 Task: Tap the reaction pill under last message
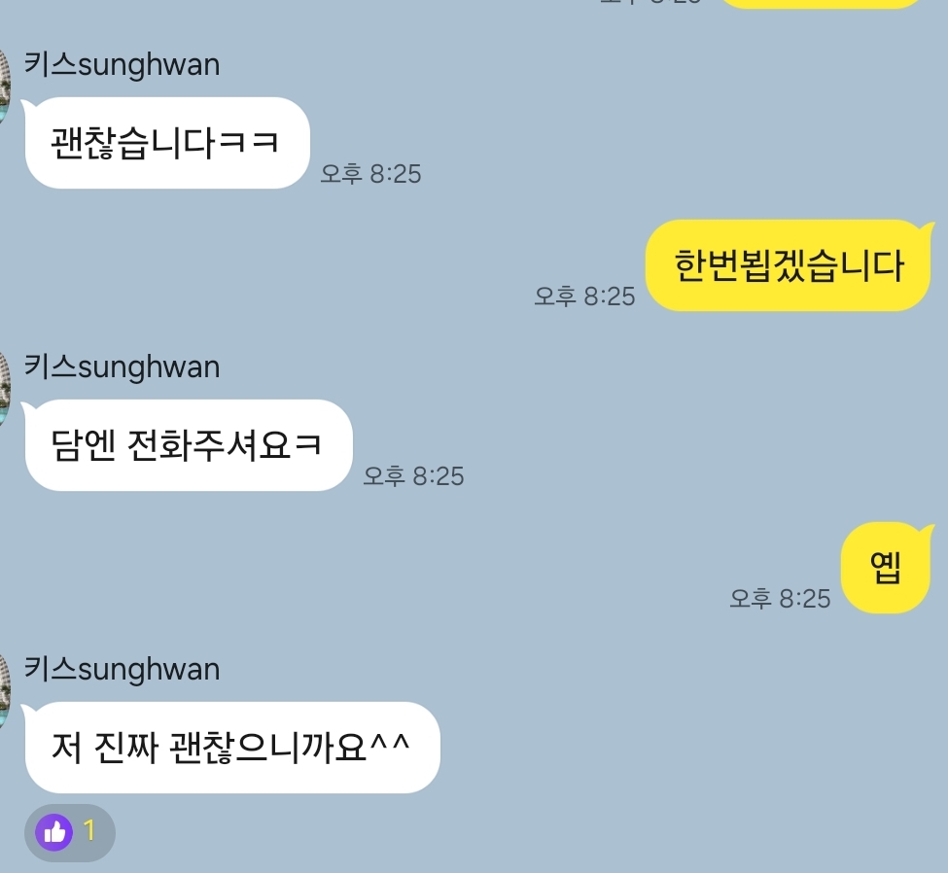pos(70,832)
